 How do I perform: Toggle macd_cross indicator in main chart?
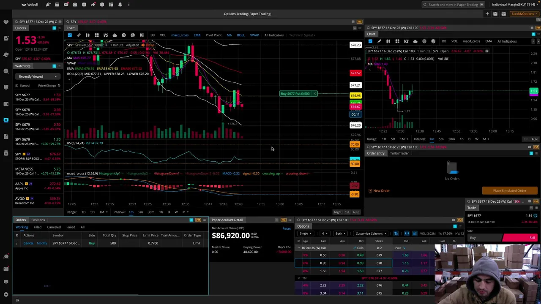click(x=180, y=35)
